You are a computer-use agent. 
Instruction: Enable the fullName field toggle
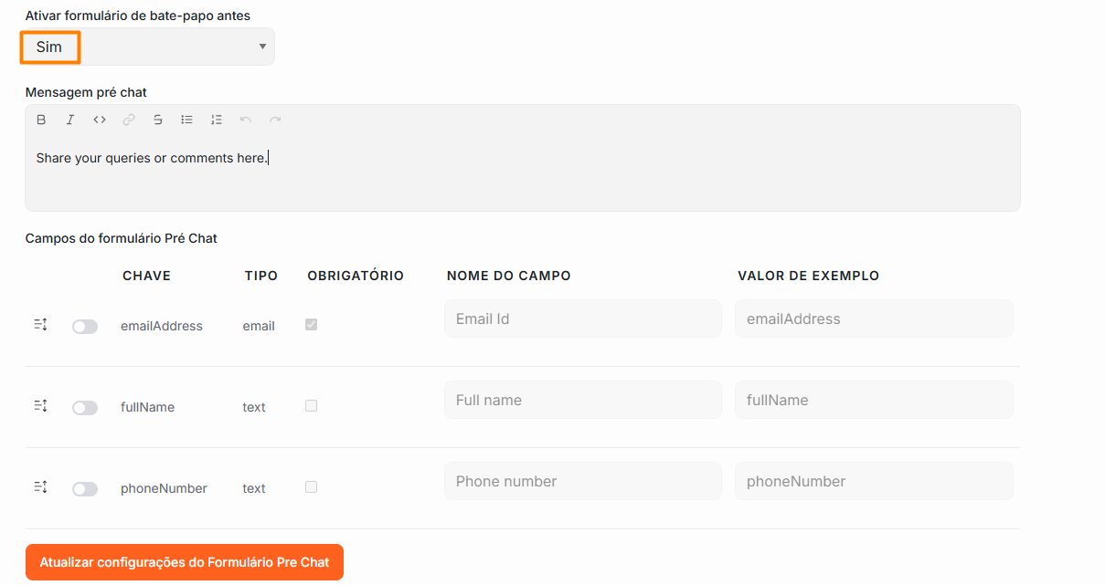[85, 408]
